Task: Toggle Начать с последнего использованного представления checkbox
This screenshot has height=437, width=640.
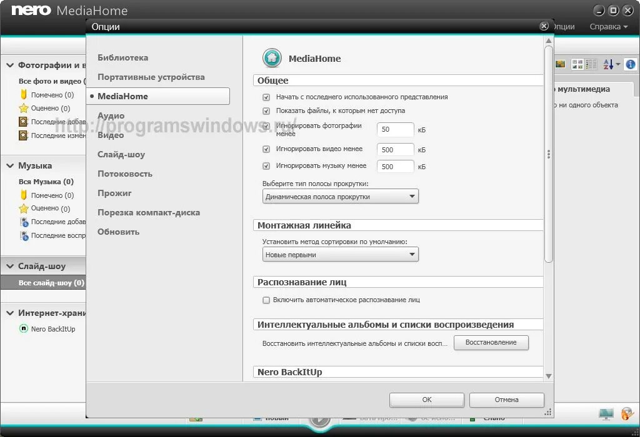Action: 266,97
